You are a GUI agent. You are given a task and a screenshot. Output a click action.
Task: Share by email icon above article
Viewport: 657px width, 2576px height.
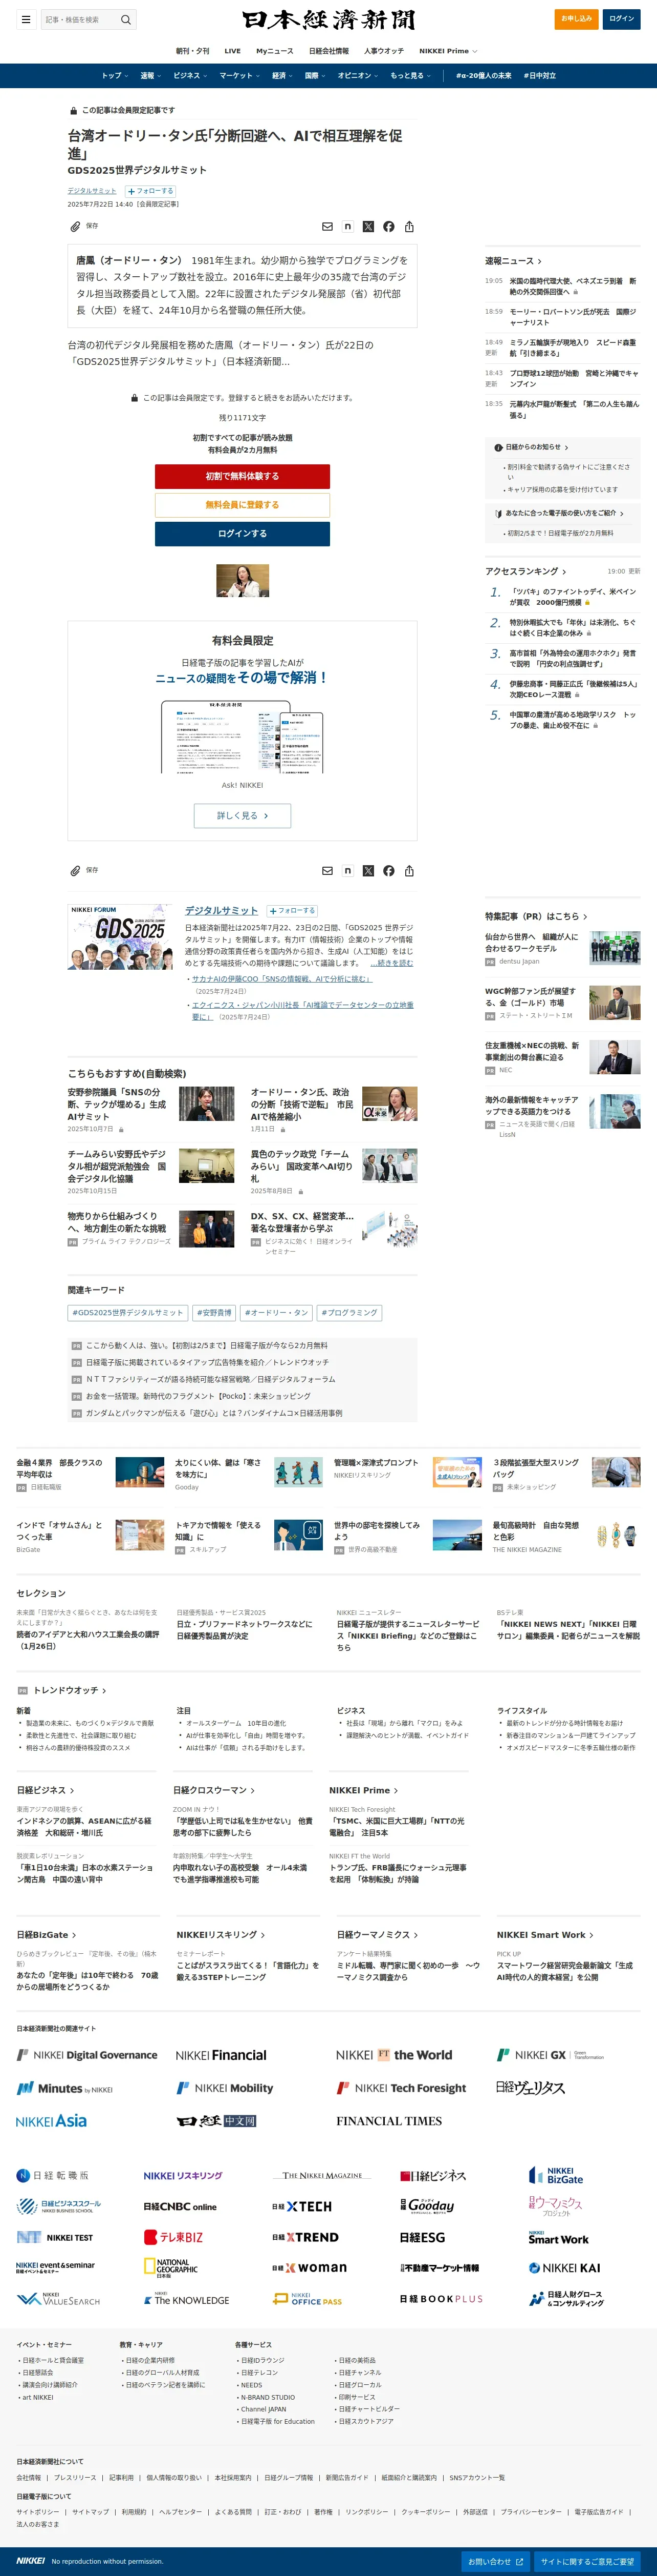(x=327, y=227)
